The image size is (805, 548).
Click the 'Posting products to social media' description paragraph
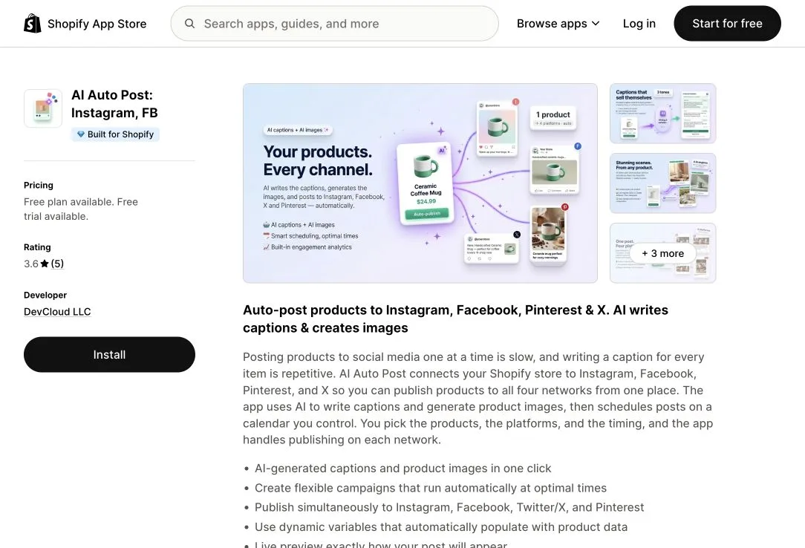point(478,398)
